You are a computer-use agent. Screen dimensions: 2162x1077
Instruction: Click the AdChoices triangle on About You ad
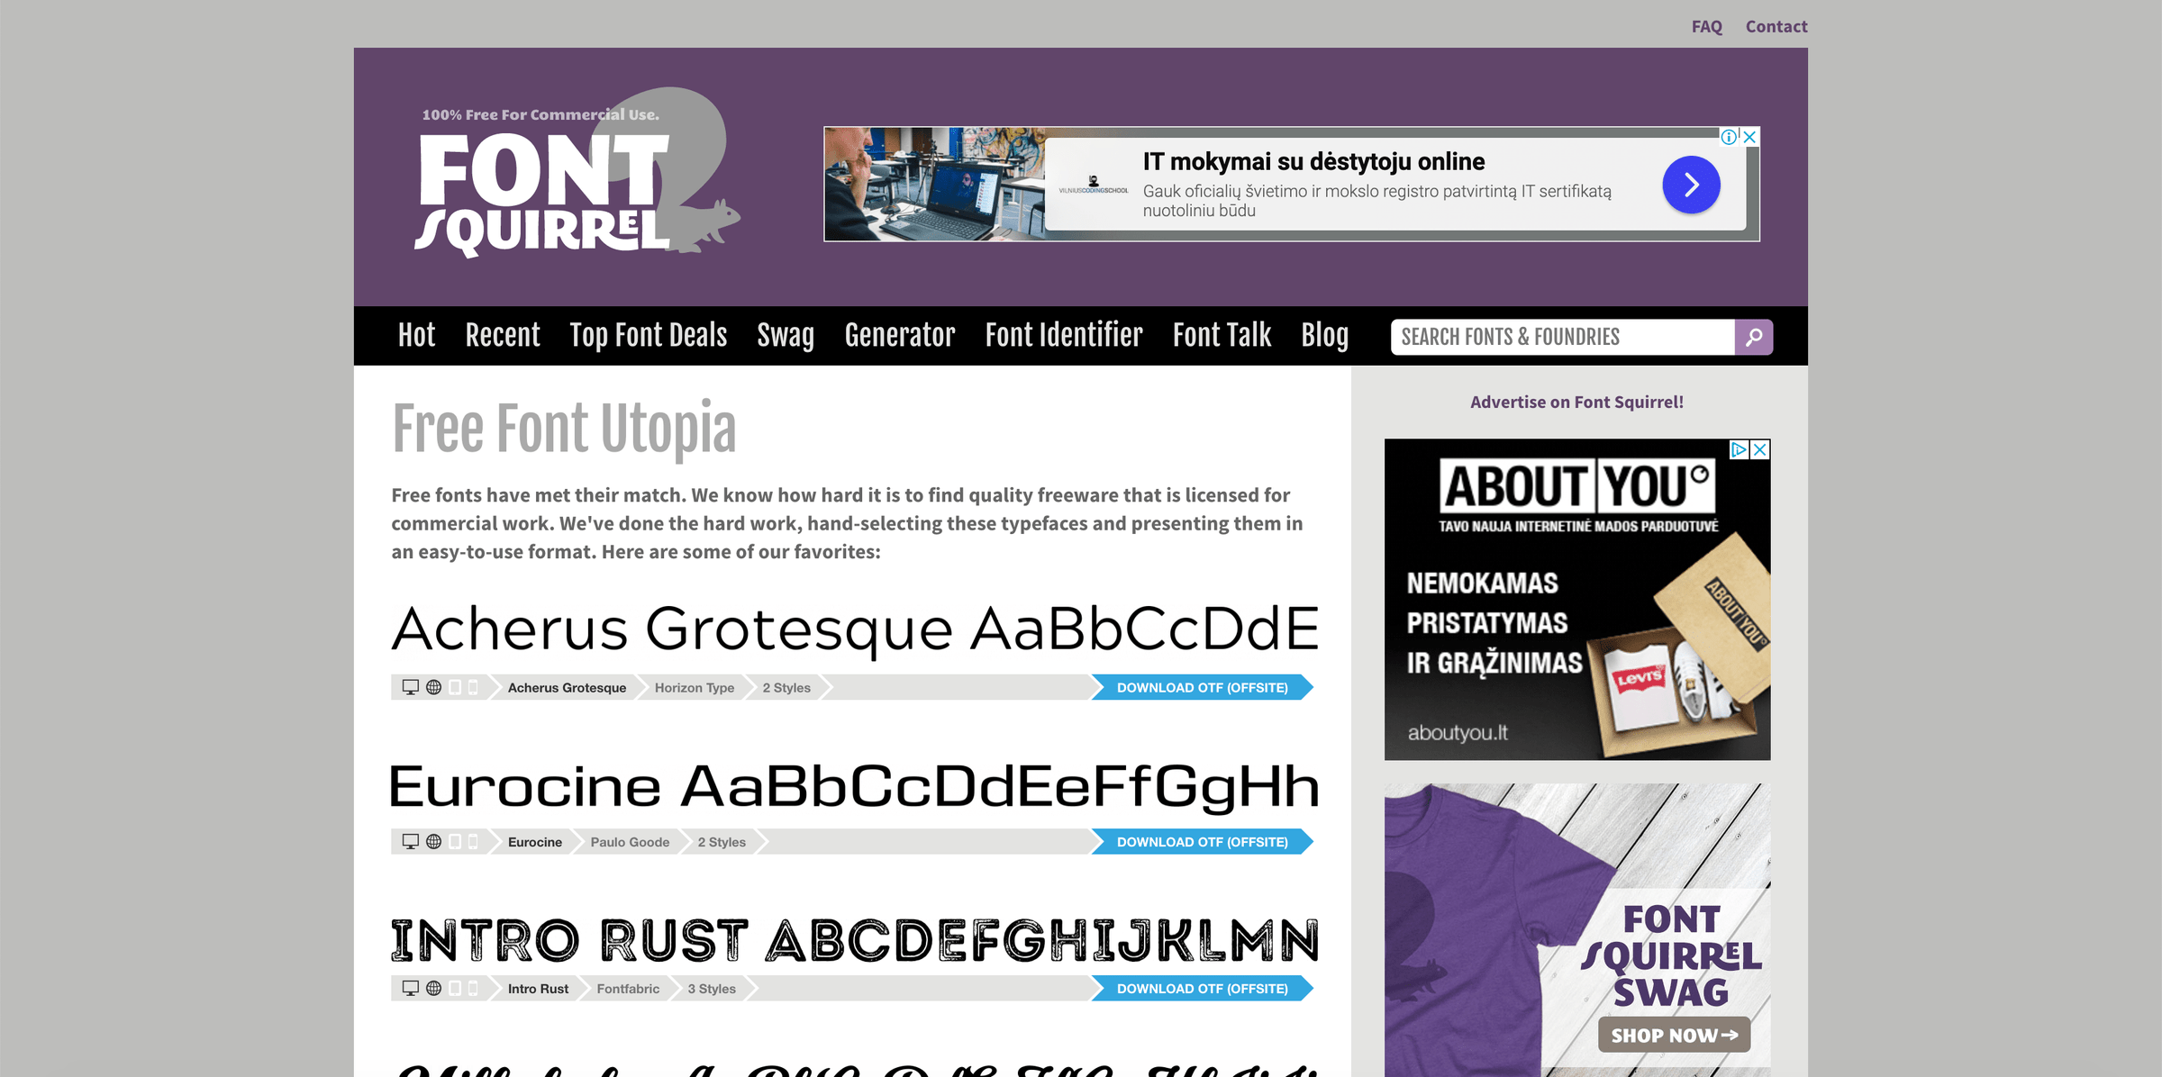coord(1739,449)
